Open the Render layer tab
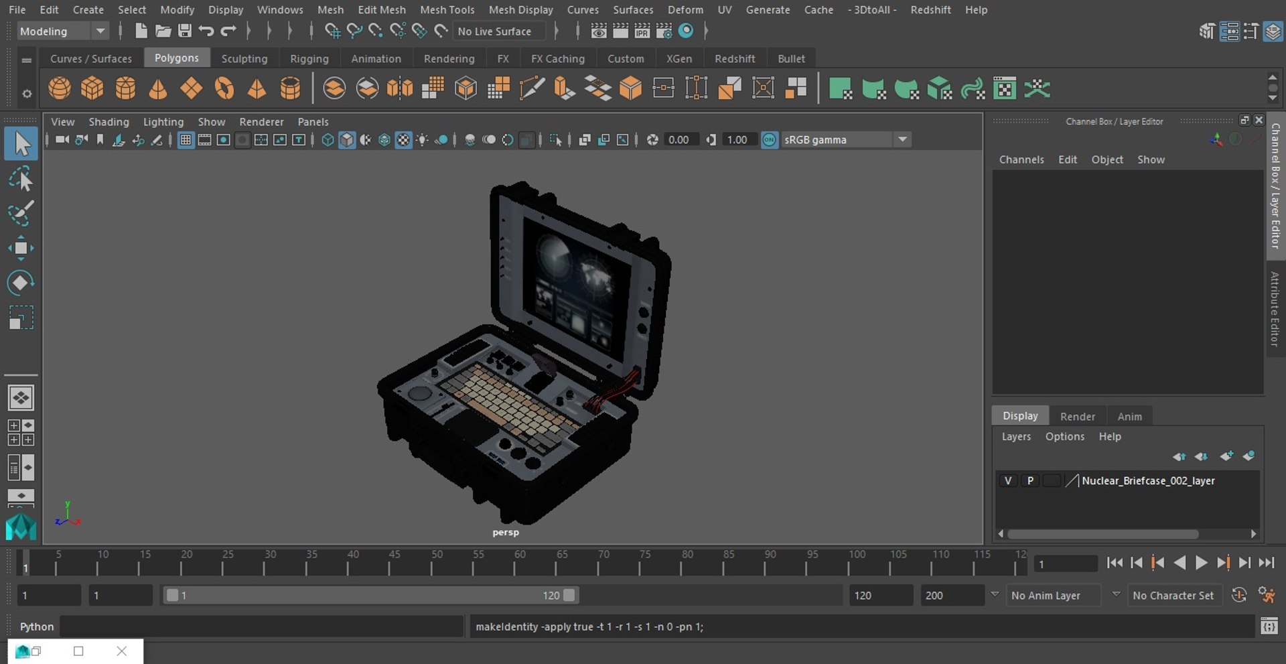 click(x=1078, y=416)
